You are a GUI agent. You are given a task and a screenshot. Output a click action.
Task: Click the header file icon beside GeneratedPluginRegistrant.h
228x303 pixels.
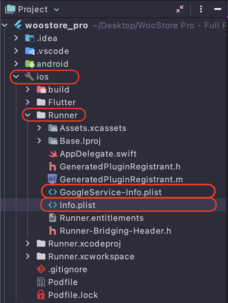pyautogui.click(x=52, y=167)
